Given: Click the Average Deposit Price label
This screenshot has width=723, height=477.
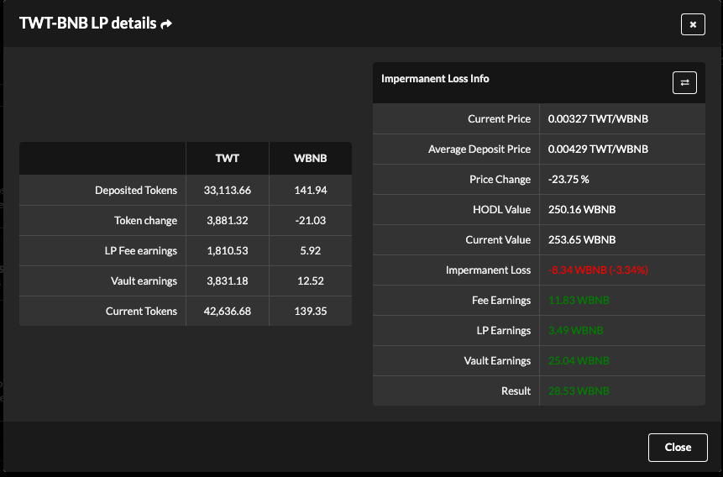Looking at the screenshot, I should pos(479,149).
